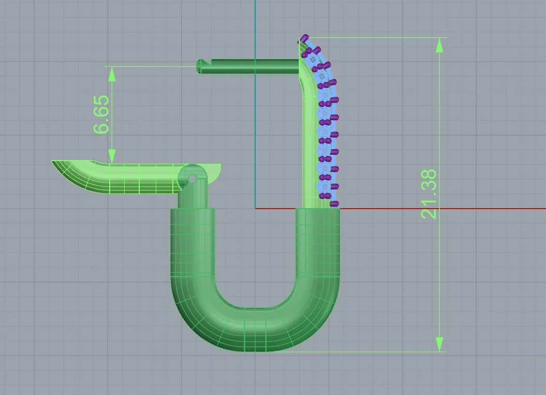Click the cyan vertical axis line
The width and height of the screenshot is (546, 395).
[255, 104]
